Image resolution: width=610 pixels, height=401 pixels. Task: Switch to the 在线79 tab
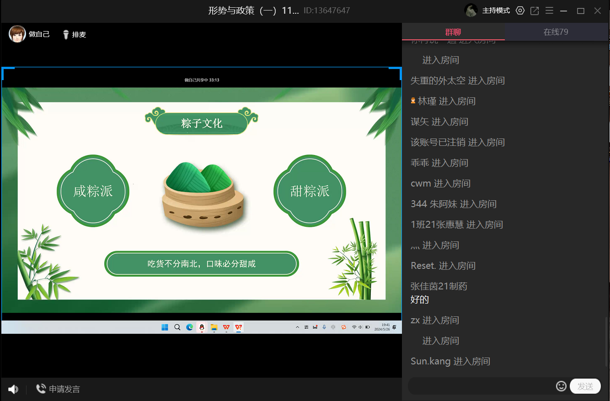(x=556, y=32)
